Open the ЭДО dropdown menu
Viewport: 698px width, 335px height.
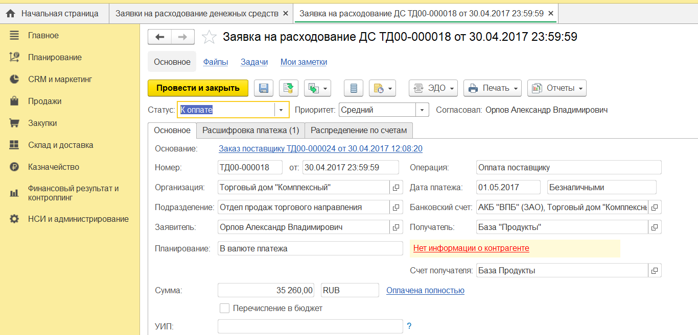[434, 88]
